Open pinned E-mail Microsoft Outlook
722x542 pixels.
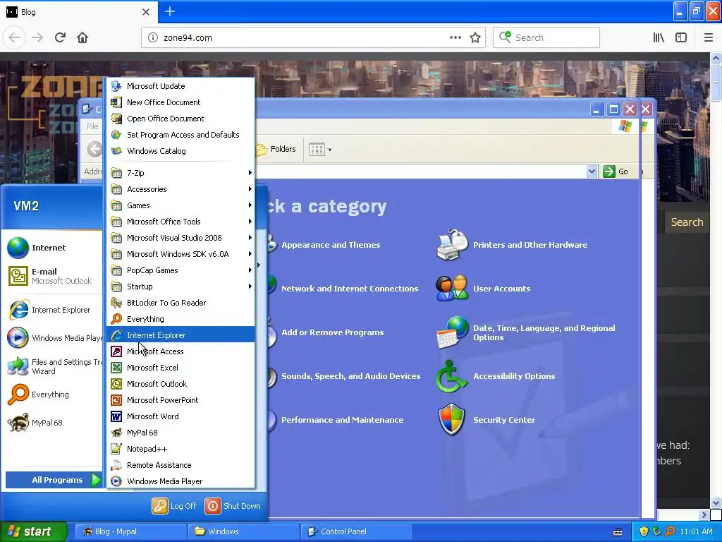(x=53, y=276)
